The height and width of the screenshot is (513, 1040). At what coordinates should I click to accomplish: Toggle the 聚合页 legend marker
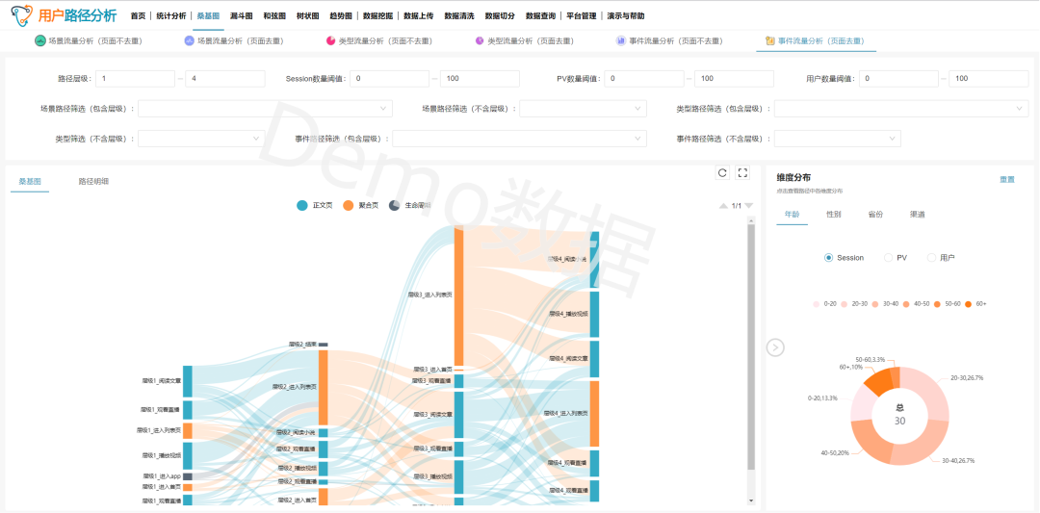349,206
